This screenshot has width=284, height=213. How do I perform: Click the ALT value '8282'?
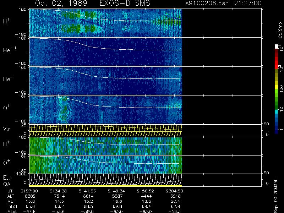click(x=30, y=196)
